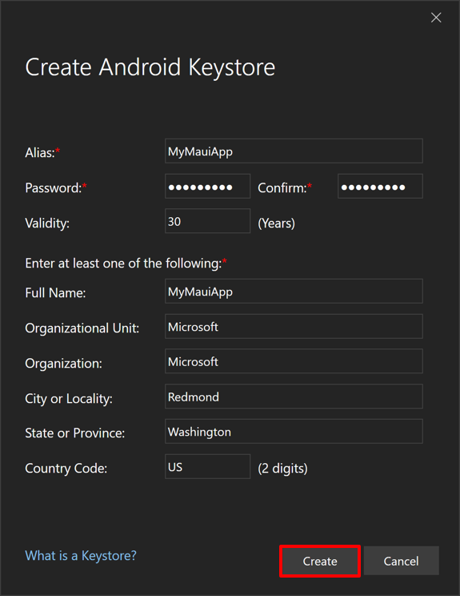Click the Organizational Unit label
The image size is (460, 596).
[82, 328]
